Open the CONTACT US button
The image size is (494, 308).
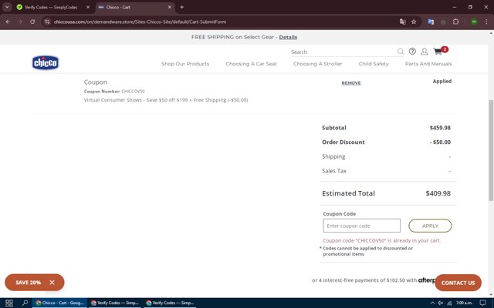[458, 283]
